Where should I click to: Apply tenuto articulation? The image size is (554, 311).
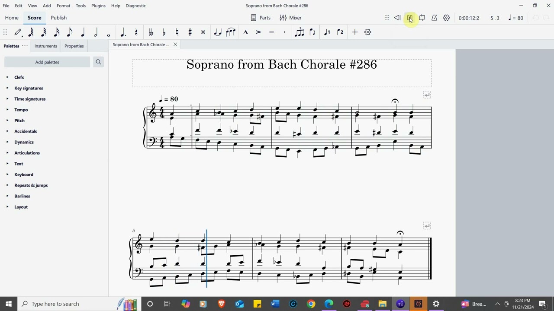point(271,32)
